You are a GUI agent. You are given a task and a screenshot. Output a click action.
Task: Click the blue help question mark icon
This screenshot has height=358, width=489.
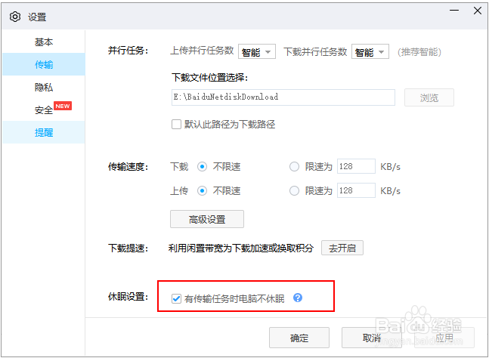298,298
